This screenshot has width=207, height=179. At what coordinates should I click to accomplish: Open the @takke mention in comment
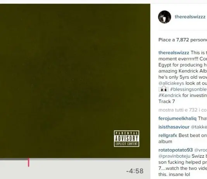click(199, 127)
